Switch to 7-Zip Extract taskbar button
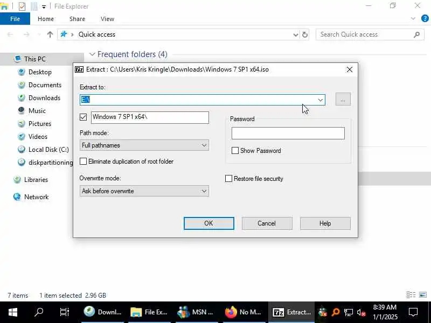 291,312
